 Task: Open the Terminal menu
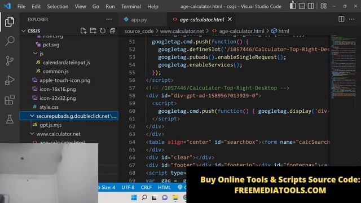(x=131, y=6)
